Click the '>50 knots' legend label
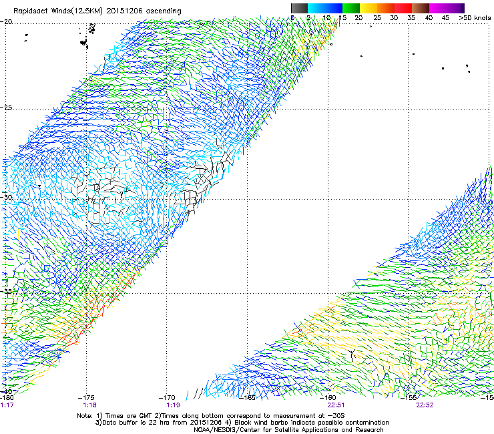Image resolution: width=494 pixels, height=434 pixels. click(475, 18)
